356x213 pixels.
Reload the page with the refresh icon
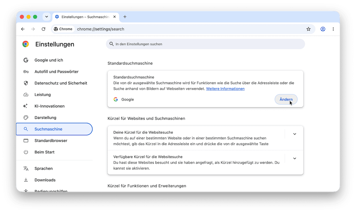(x=43, y=29)
